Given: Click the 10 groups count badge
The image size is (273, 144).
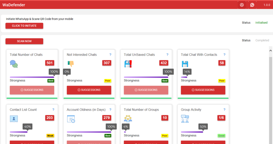Looking at the screenshot, I should point(165,118).
